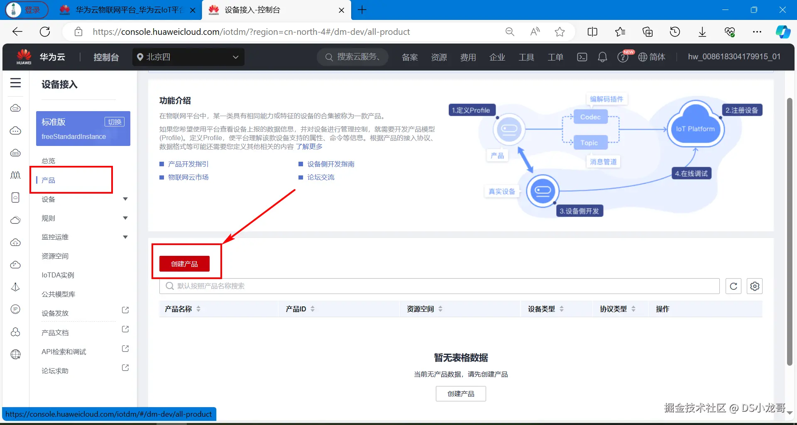The width and height of the screenshot is (797, 425).
Task: Sort table by 设备类型
Action: 562,309
